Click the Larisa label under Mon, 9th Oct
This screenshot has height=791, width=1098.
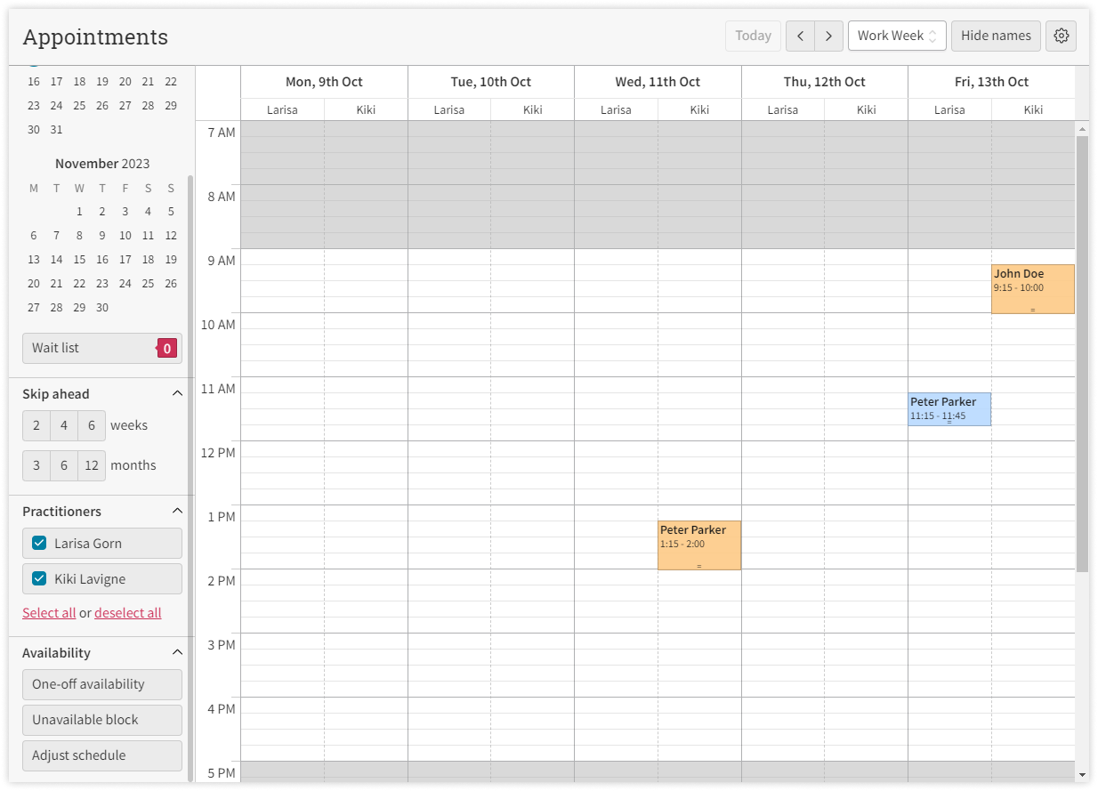(282, 109)
